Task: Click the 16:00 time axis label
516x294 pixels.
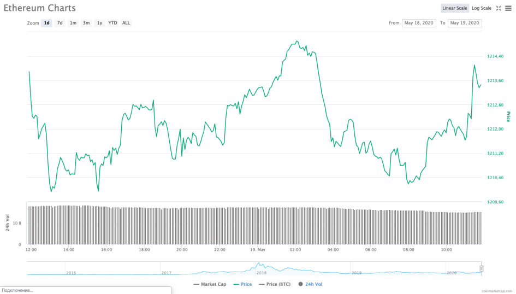Action: tap(106, 250)
